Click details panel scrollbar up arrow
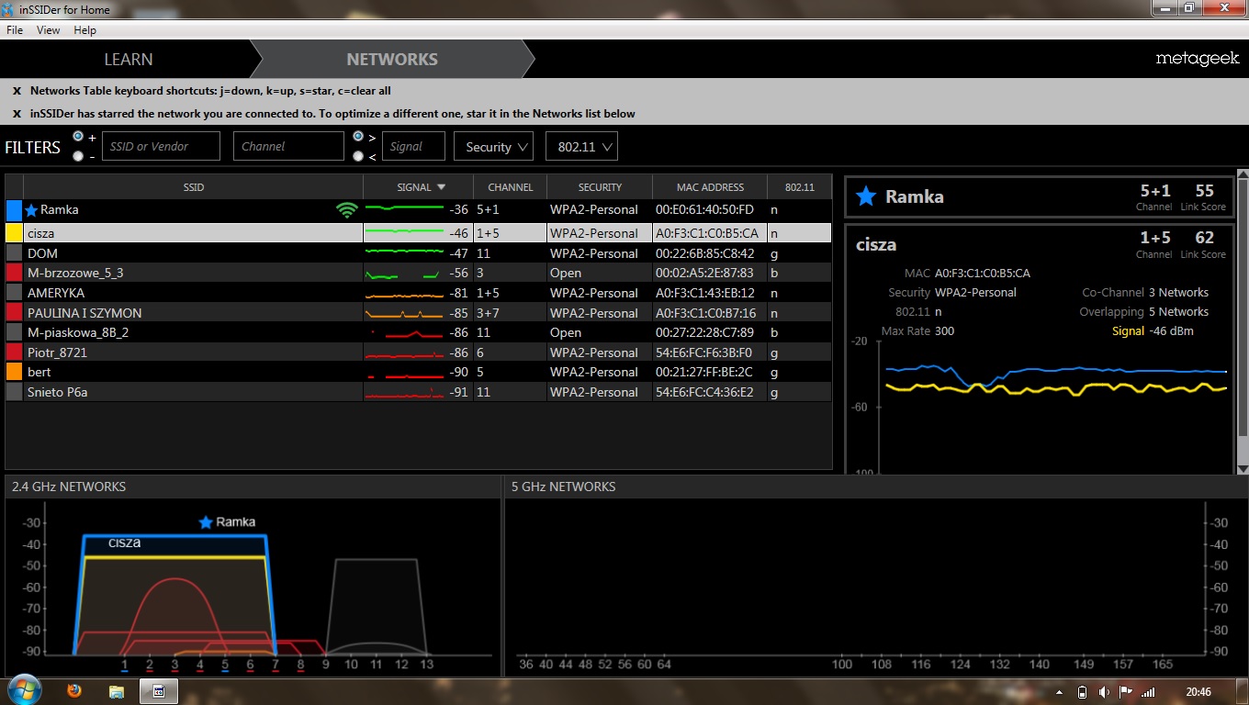 click(x=1243, y=174)
